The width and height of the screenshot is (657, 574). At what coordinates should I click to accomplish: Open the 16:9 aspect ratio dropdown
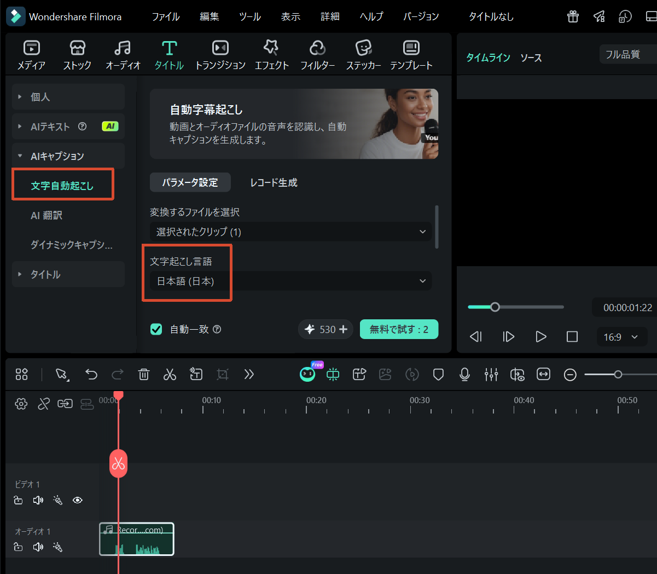[622, 337]
